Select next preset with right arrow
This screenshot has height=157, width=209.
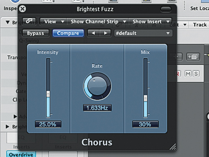tap(105, 33)
